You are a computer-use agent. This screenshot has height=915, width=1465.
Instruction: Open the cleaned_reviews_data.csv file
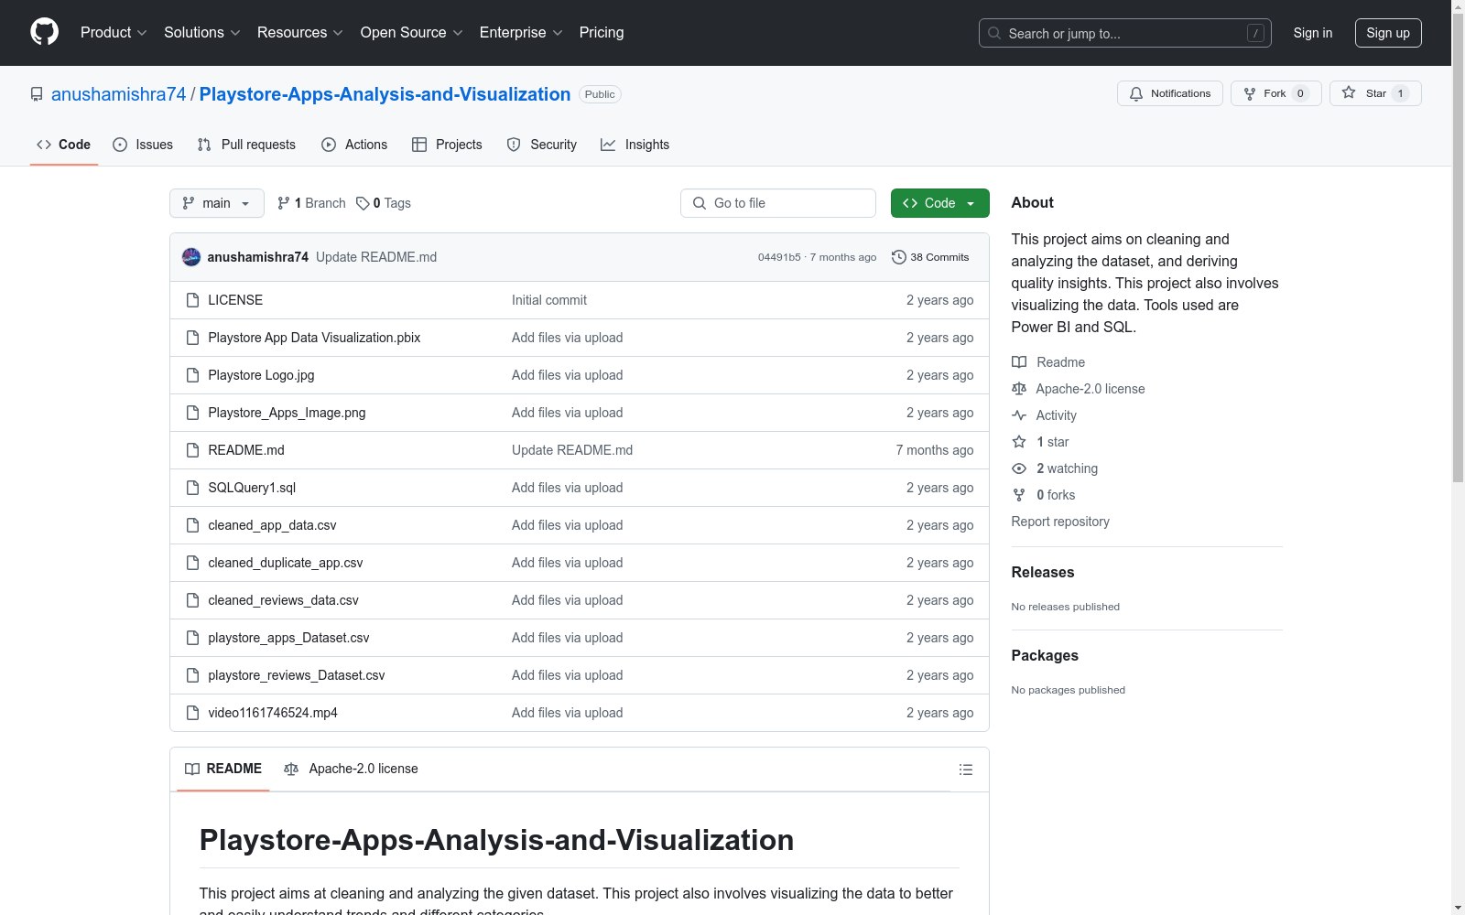tap(283, 600)
